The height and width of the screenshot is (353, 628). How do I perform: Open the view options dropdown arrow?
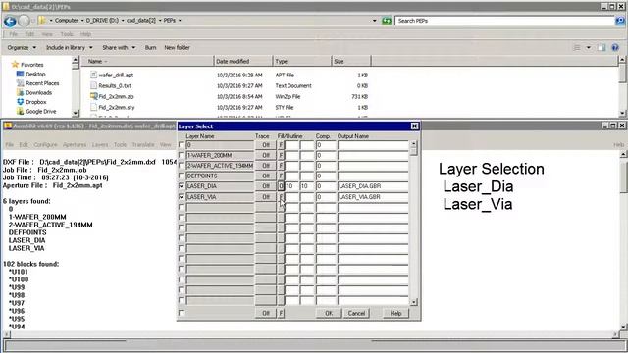pos(588,48)
